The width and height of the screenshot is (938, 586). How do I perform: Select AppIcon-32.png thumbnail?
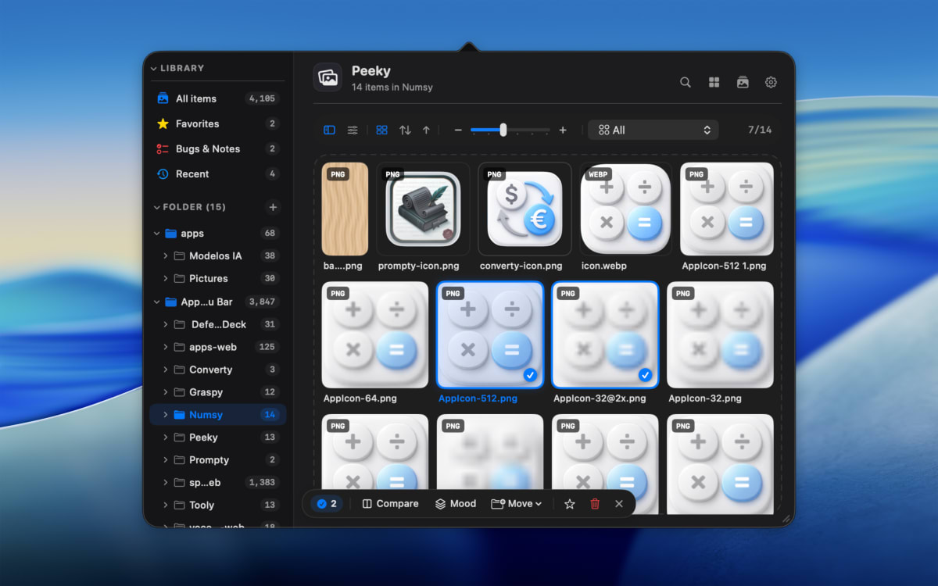(x=720, y=335)
